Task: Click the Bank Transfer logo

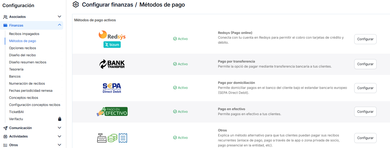Action: click(x=112, y=64)
